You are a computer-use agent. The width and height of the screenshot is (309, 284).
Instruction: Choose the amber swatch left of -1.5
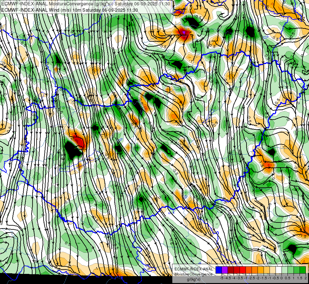click(261, 270)
